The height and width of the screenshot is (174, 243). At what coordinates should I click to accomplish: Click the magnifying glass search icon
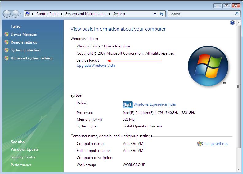tap(237, 14)
